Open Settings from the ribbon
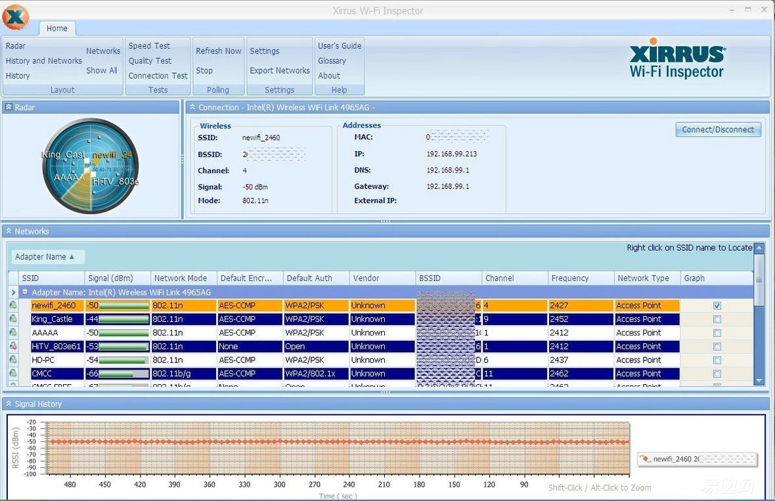Image resolution: width=775 pixels, height=501 pixels. pyautogui.click(x=265, y=51)
